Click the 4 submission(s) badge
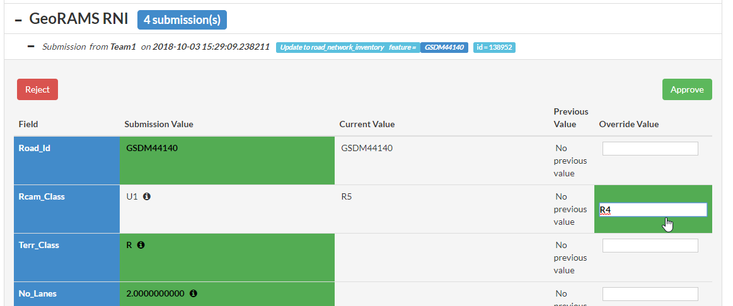This screenshot has height=306, width=733. click(182, 20)
